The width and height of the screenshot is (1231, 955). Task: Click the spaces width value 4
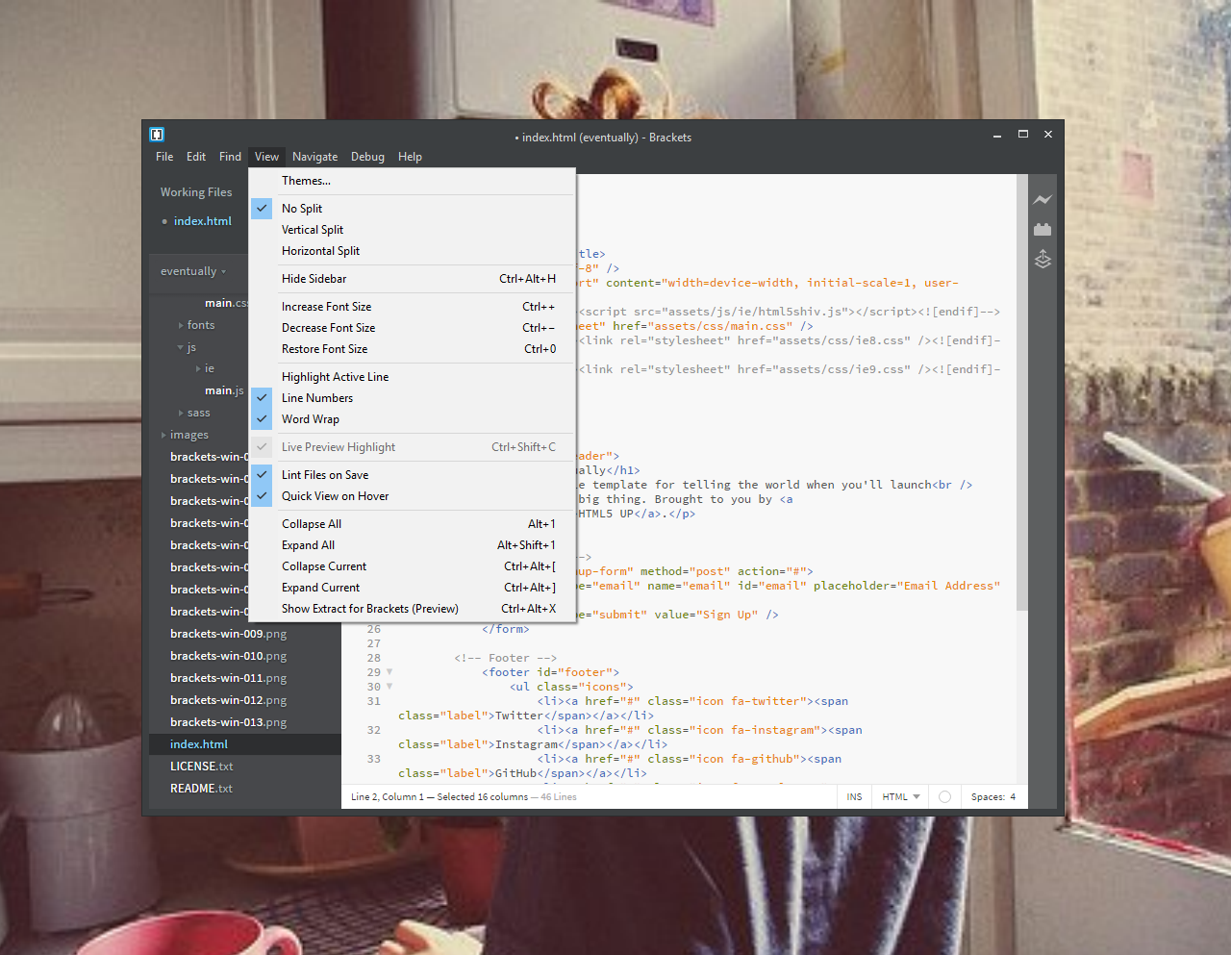1013,797
